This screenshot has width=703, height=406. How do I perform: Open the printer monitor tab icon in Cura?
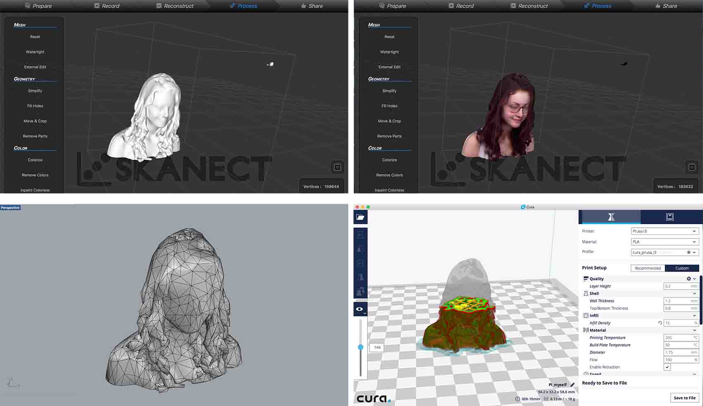point(670,217)
